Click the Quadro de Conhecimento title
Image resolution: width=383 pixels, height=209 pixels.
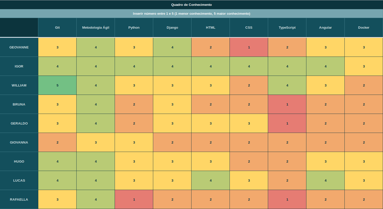pyautogui.click(x=191, y=5)
